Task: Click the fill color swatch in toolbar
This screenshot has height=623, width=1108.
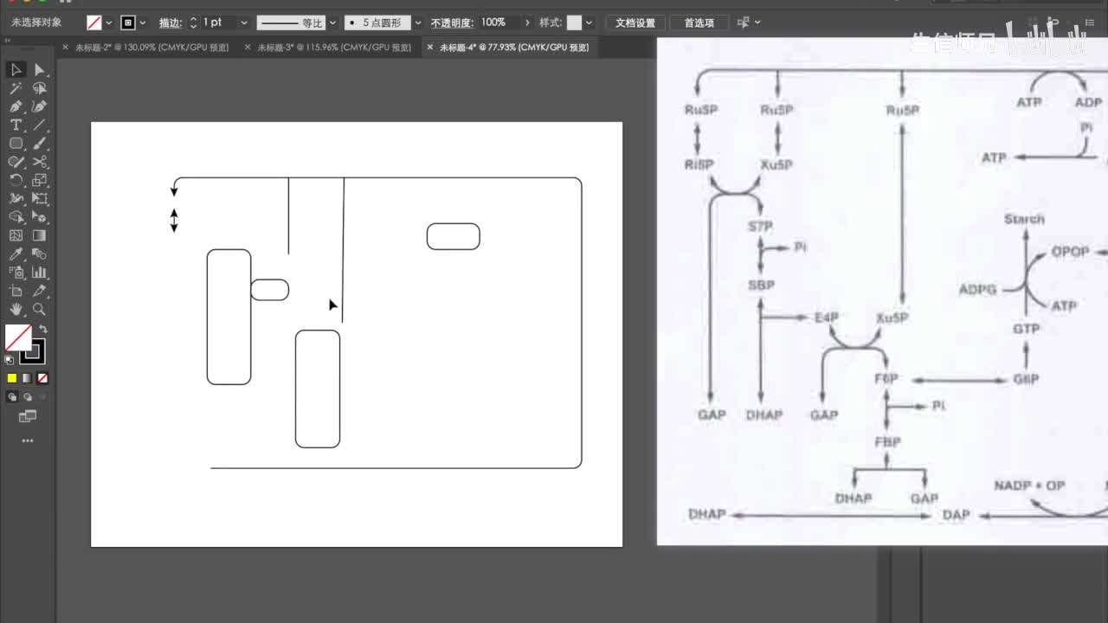Action: point(17,337)
